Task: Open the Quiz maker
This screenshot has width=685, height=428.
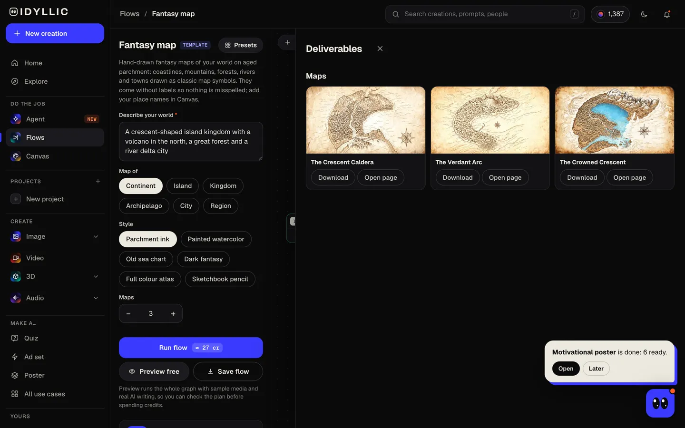Action: (55, 338)
